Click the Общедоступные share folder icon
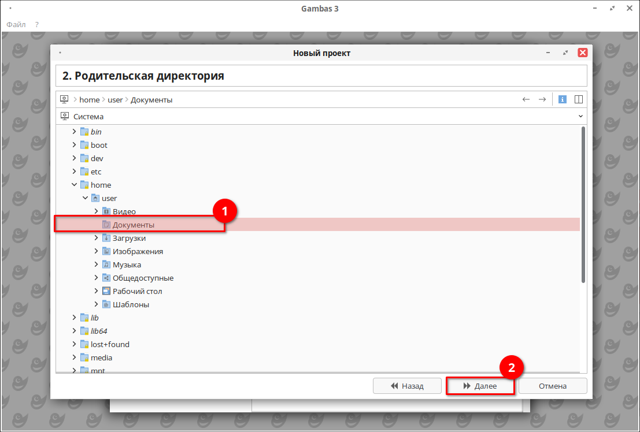This screenshot has height=432, width=640. [x=106, y=278]
